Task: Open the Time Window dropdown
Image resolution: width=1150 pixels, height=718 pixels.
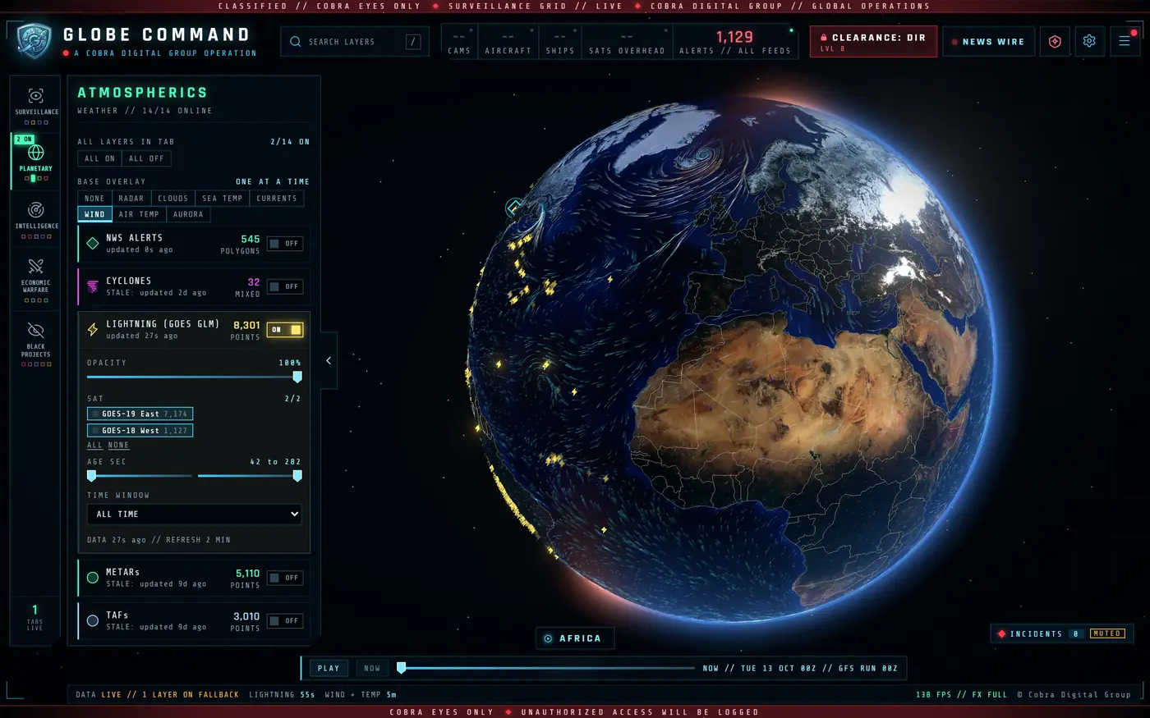Action: click(195, 514)
